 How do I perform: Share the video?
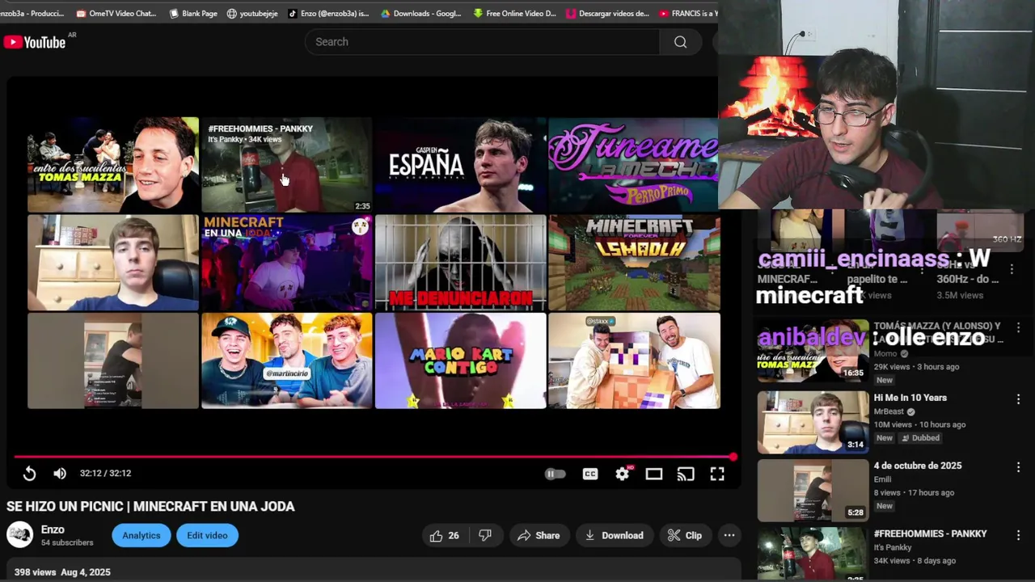click(539, 535)
